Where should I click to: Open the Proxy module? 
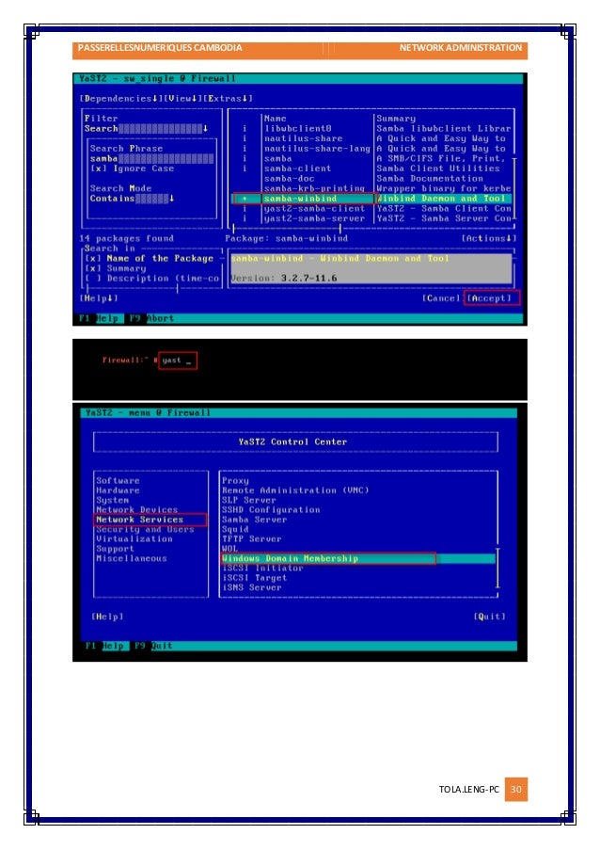[x=235, y=480]
